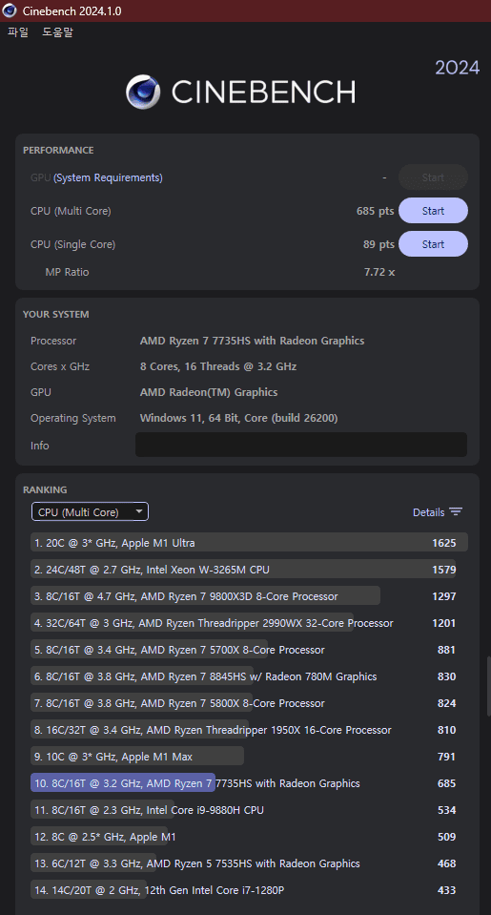Click the AMD Radeon(TM) Graphics GPU value

point(209,392)
